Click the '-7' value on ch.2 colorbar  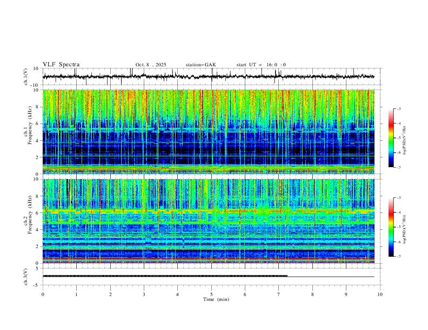tap(398, 257)
